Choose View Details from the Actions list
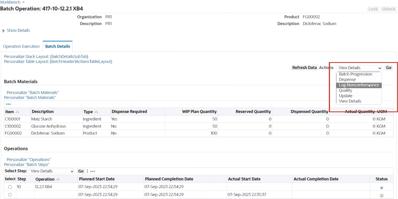Viewport: 398px width, 199px height. 359,101
